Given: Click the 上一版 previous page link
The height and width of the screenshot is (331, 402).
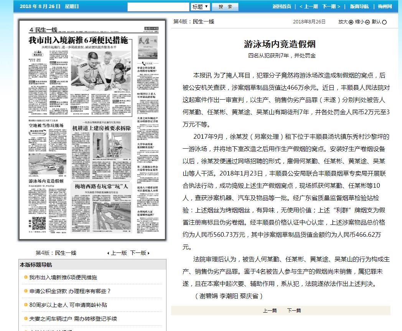Looking at the screenshot, I should click(x=119, y=253).
